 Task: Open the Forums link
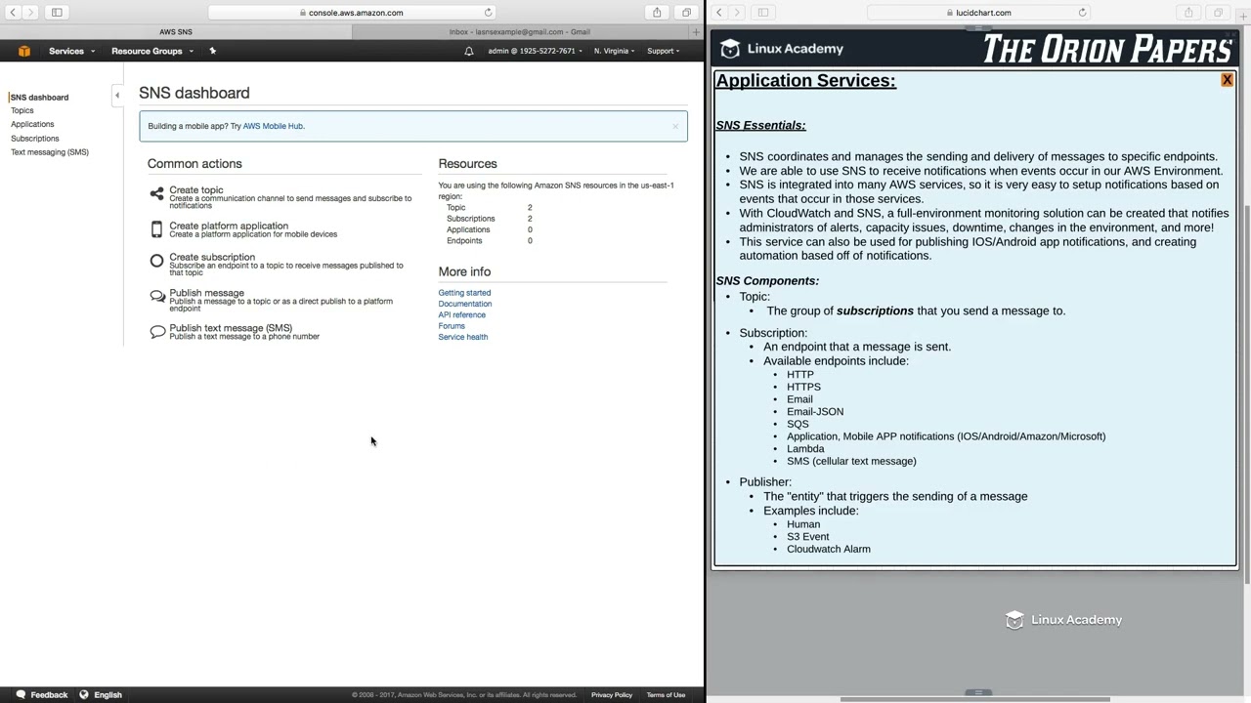[x=452, y=326]
